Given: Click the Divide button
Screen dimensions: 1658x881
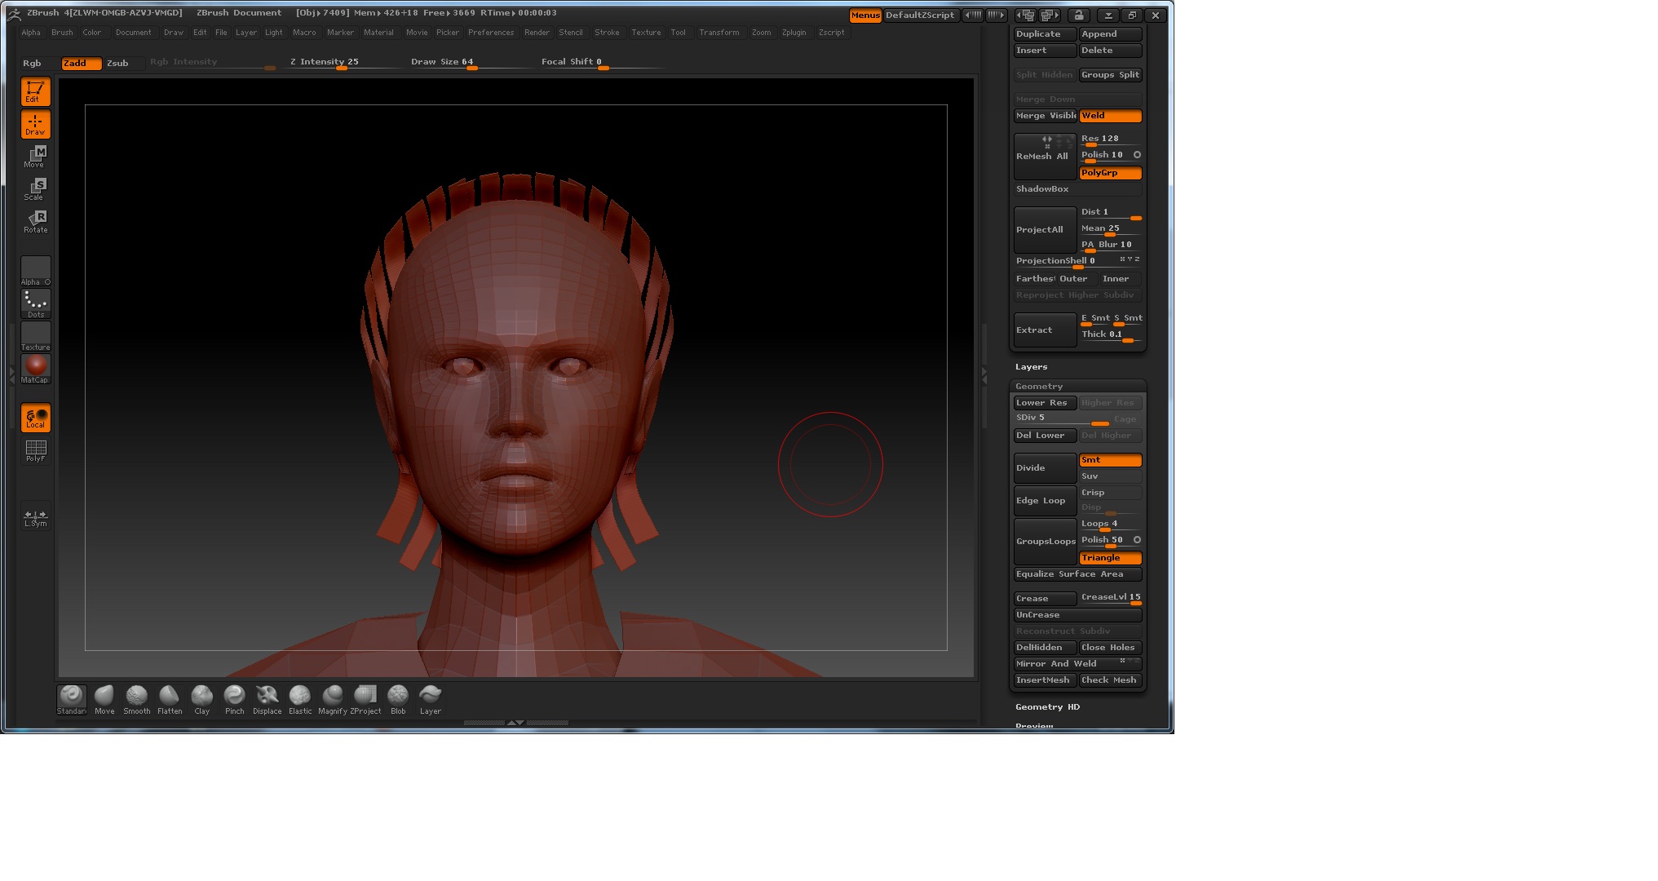Looking at the screenshot, I should coord(1045,468).
